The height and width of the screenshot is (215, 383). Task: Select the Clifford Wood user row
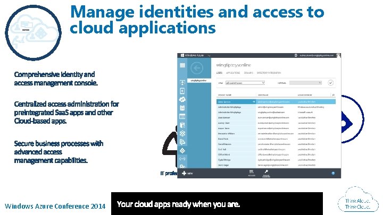click(x=276, y=154)
